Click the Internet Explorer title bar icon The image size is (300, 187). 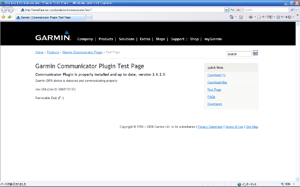(2, 3)
